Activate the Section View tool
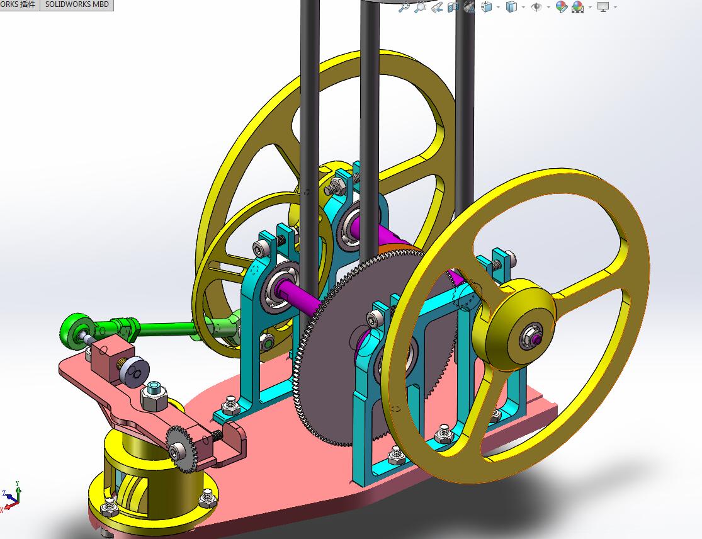This screenshot has width=702, height=539. [x=453, y=7]
